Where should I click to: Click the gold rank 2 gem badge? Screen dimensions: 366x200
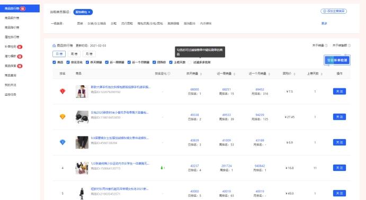click(x=63, y=116)
